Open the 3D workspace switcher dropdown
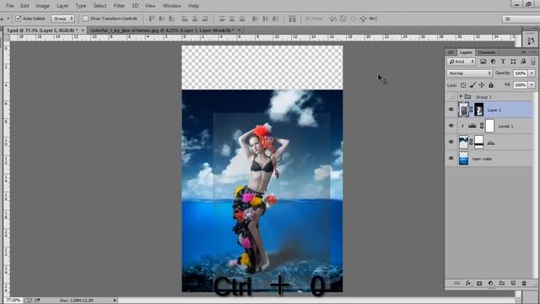The width and height of the screenshot is (540, 304). tap(521, 19)
